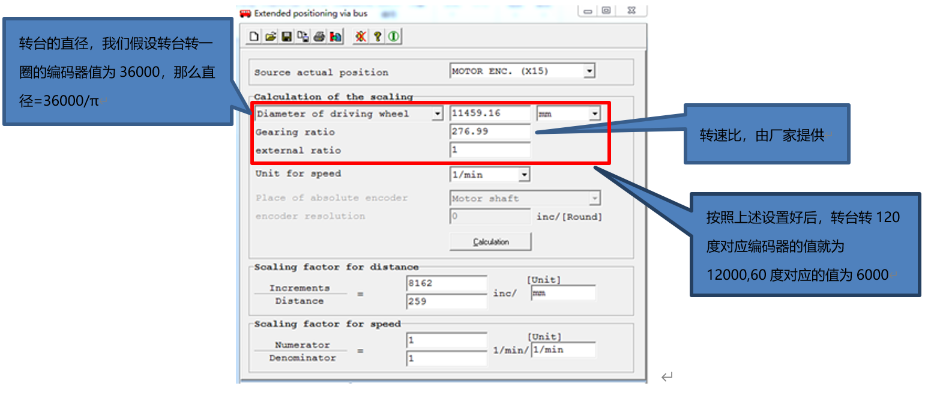Click the red-blue download toolbar icon
Image resolution: width=928 pixels, height=395 pixels.
336,37
